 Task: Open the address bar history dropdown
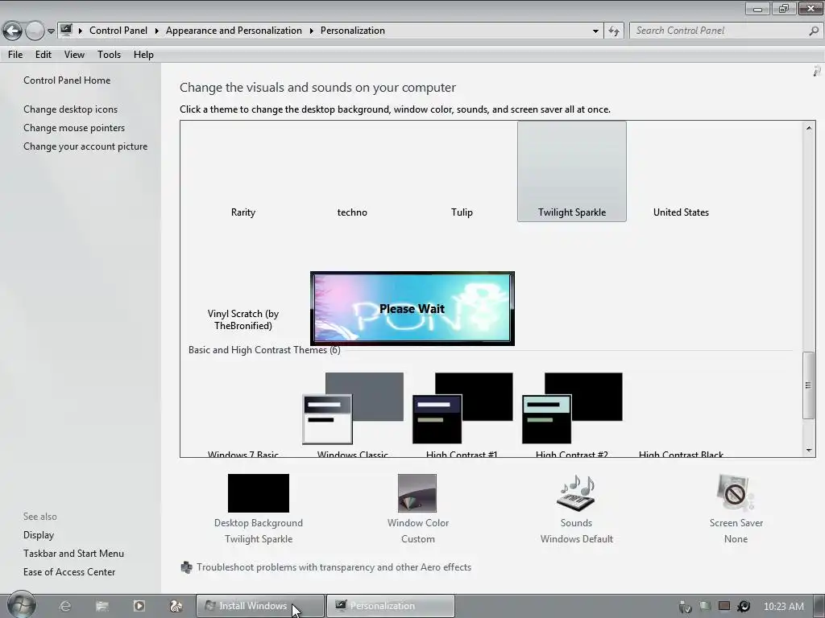[x=595, y=31]
